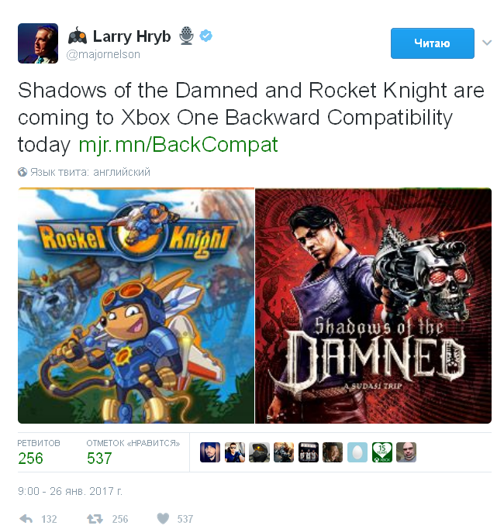Click the tweet timestamp 26 янв. 2017
Viewport: 504px width, 529px height.
click(70, 491)
